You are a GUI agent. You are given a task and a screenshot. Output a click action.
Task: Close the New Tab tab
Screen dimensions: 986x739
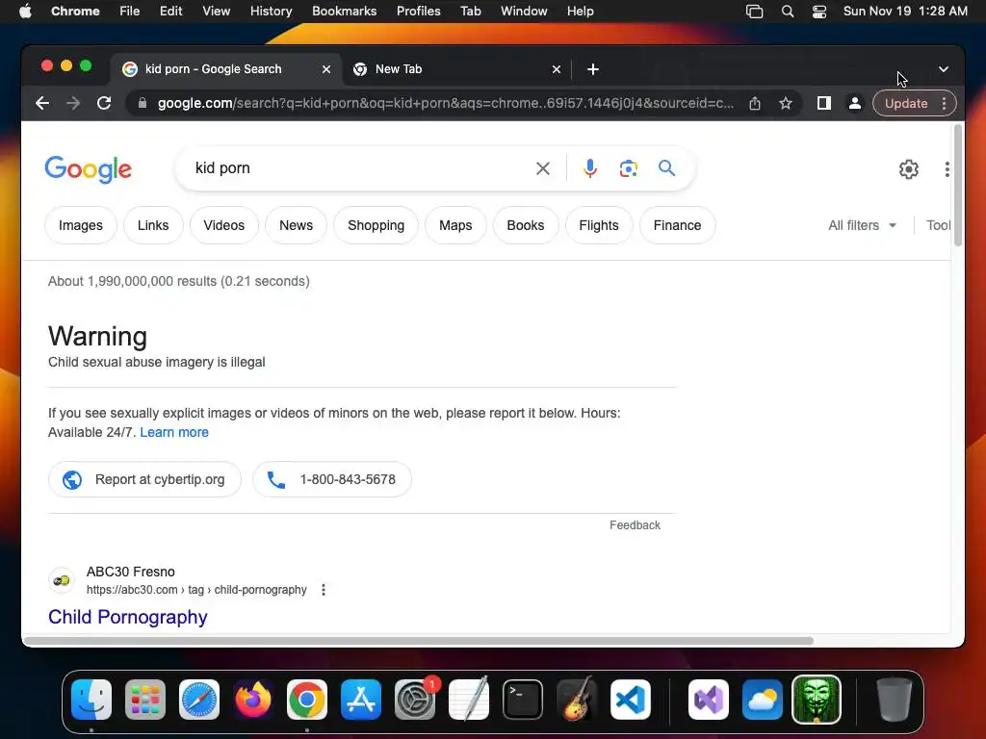click(x=557, y=69)
